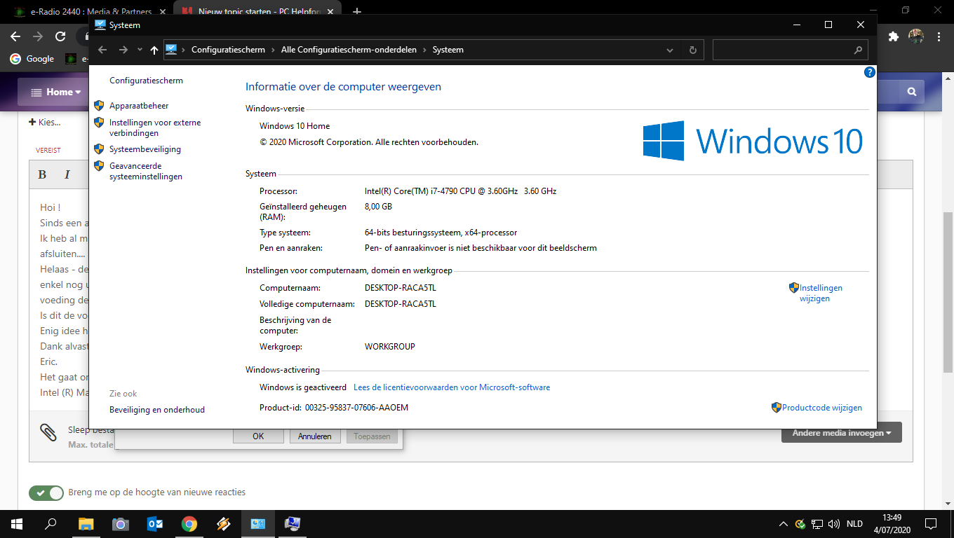Open the 'Andere media invoegen' dropdown
954x538 pixels.
tap(841, 433)
